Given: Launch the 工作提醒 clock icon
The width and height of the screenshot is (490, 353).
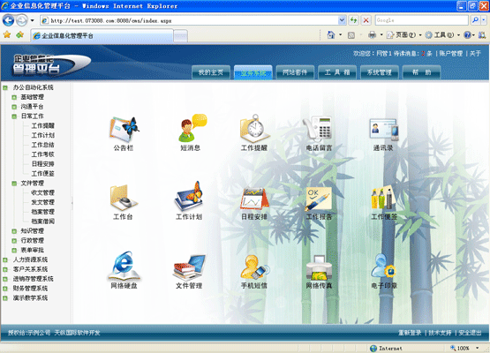Looking at the screenshot, I should point(254,129).
